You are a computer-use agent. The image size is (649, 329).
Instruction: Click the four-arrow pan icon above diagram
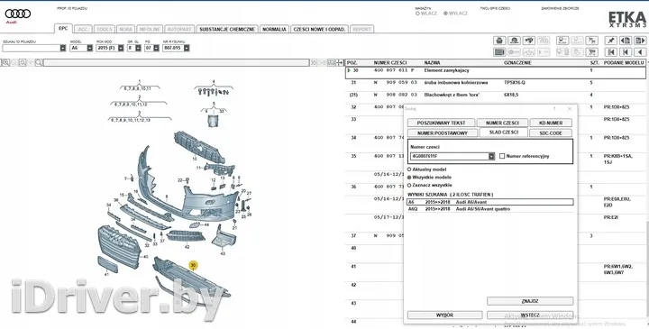pos(339,62)
